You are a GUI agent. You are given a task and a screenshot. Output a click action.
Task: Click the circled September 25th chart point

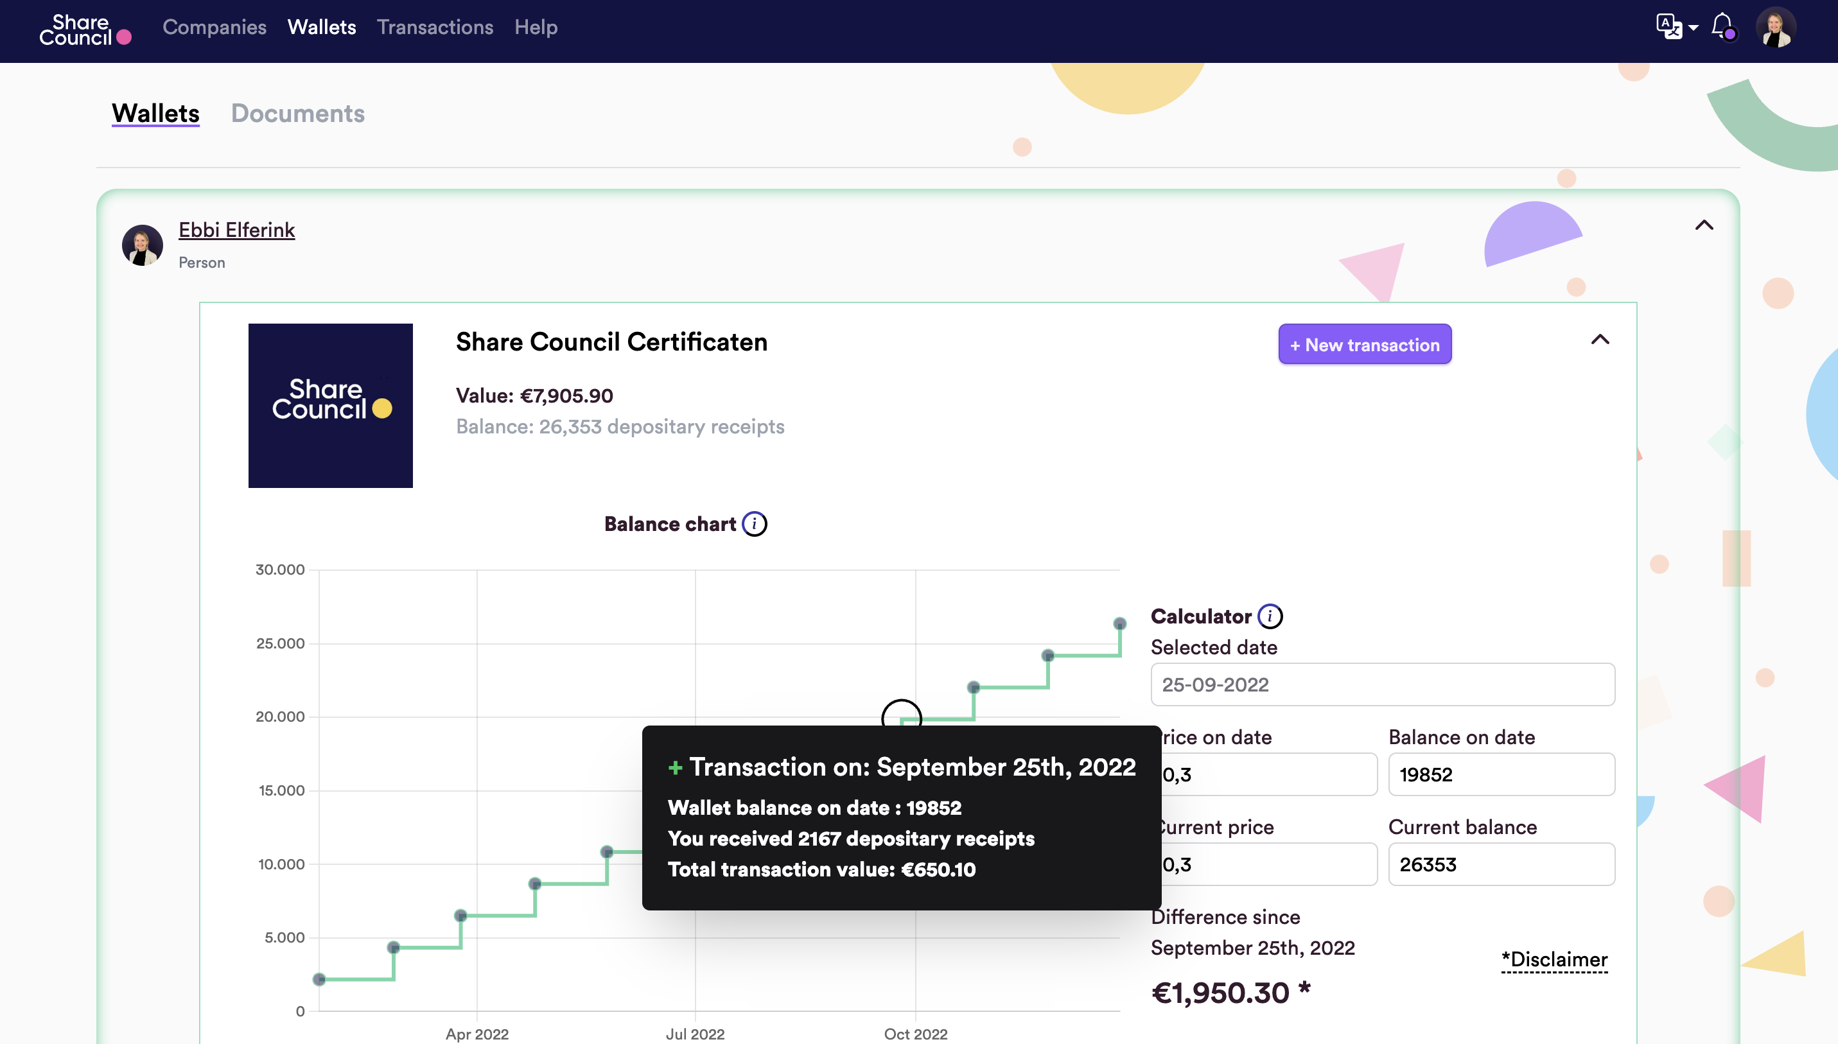click(x=902, y=717)
